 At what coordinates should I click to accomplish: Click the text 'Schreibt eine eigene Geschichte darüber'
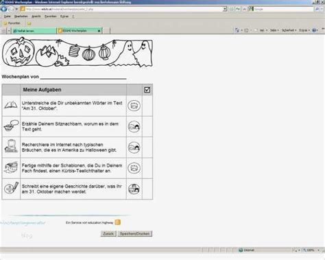click(64, 187)
